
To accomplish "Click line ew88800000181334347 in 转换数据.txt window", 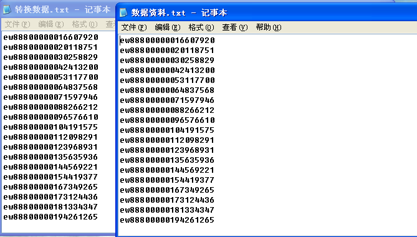I will coord(50,207).
